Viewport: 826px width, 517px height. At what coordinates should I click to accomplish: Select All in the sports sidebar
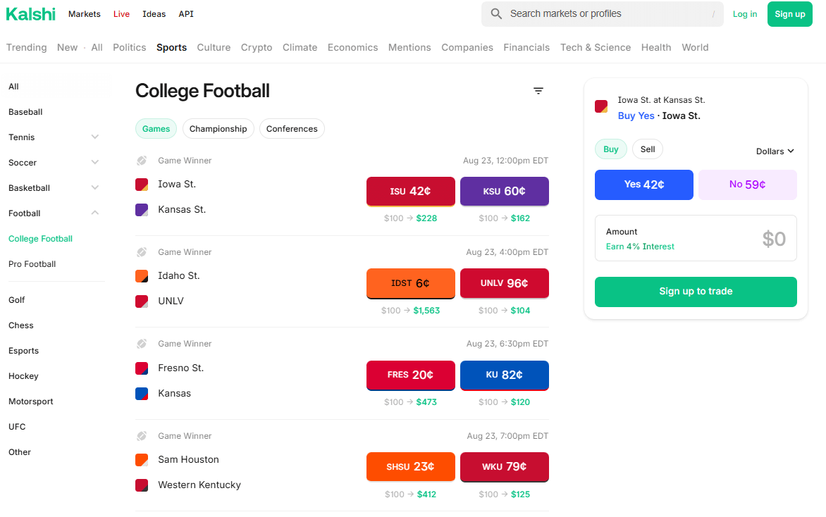click(13, 87)
